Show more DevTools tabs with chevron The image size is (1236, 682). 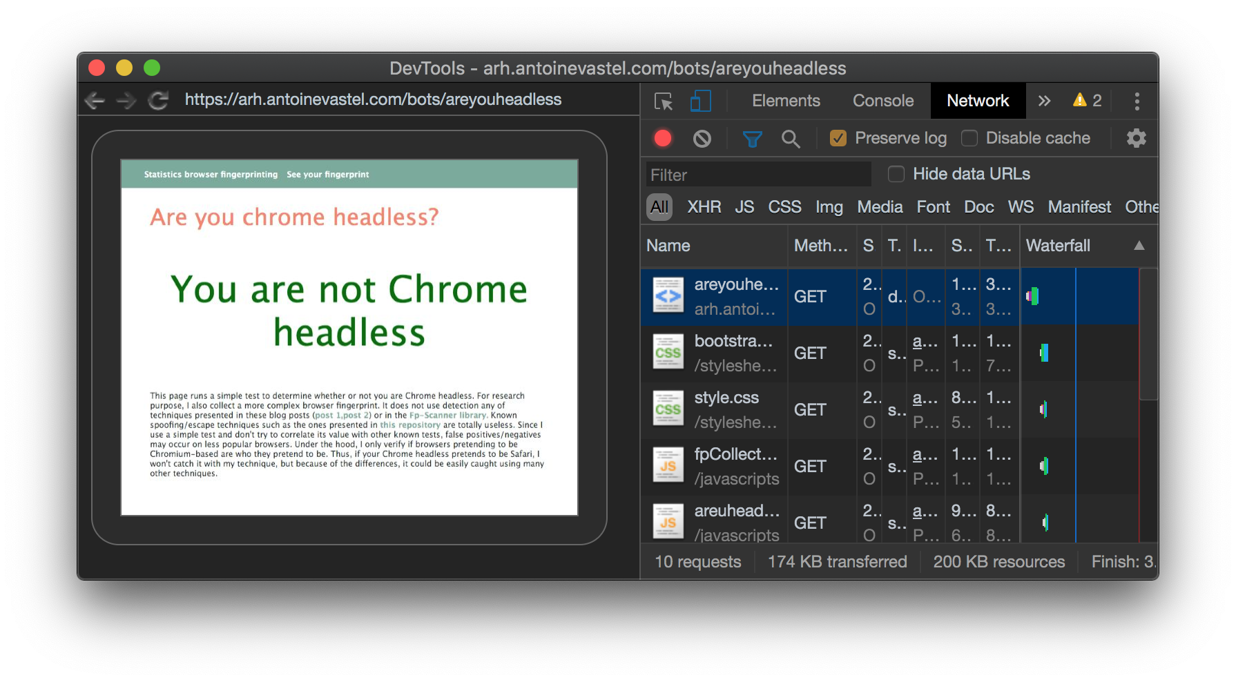click(1044, 101)
